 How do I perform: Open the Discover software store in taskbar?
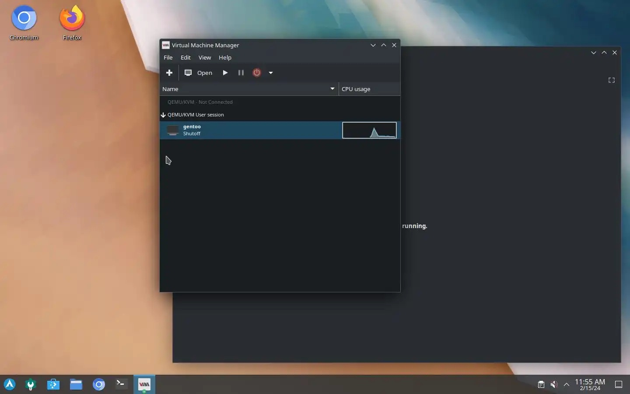pos(53,384)
